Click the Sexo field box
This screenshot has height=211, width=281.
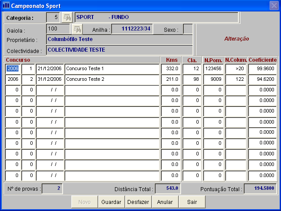point(188,30)
